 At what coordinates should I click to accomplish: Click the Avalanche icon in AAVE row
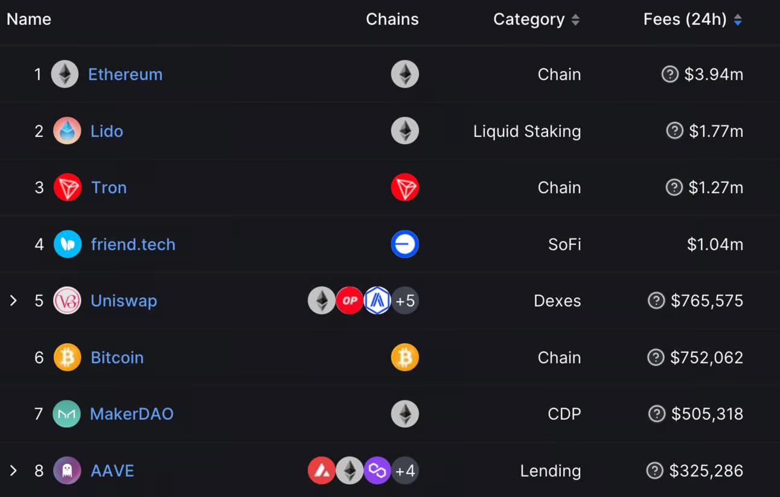coord(322,470)
